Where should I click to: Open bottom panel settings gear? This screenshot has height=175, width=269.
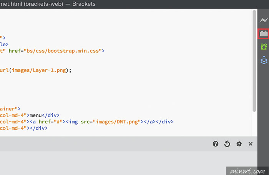(239, 144)
